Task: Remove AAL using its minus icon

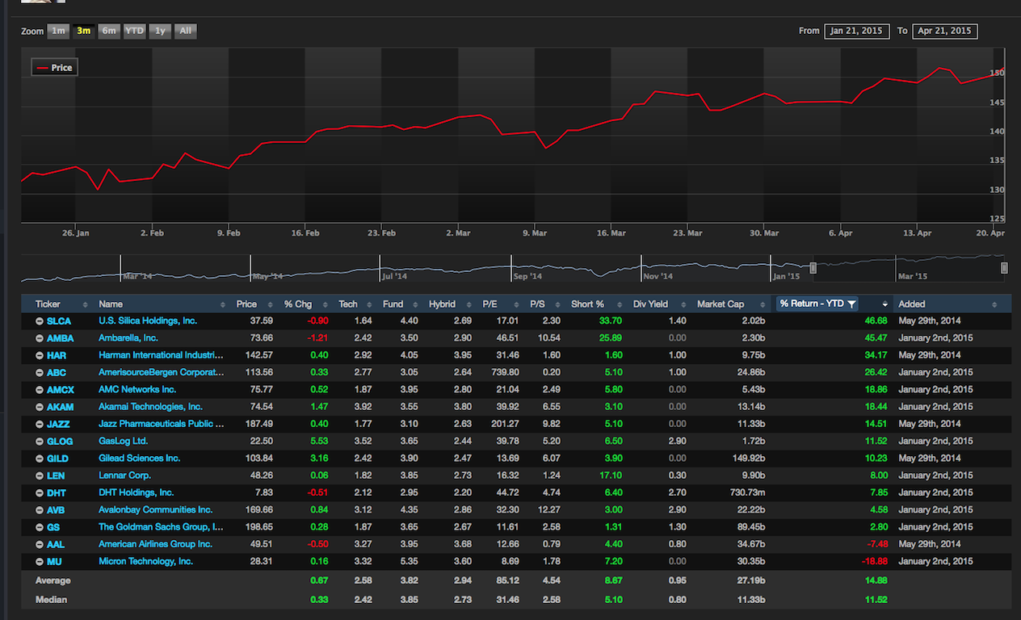Action: [40, 544]
